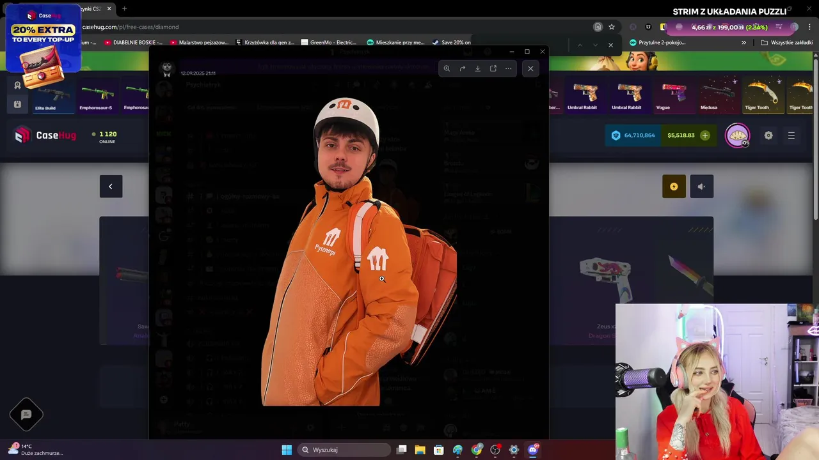Open CaseHug settings gear

768,135
